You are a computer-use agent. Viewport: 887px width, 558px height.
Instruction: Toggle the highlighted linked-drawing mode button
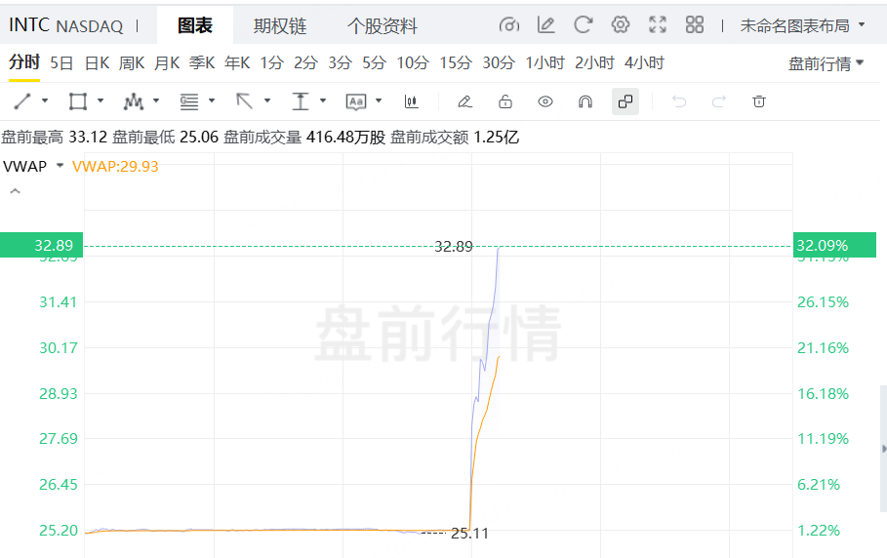[625, 101]
